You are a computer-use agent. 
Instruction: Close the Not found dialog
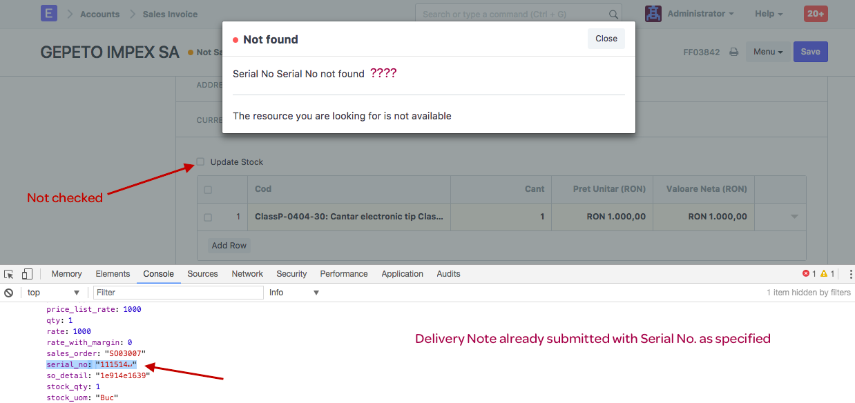(606, 39)
